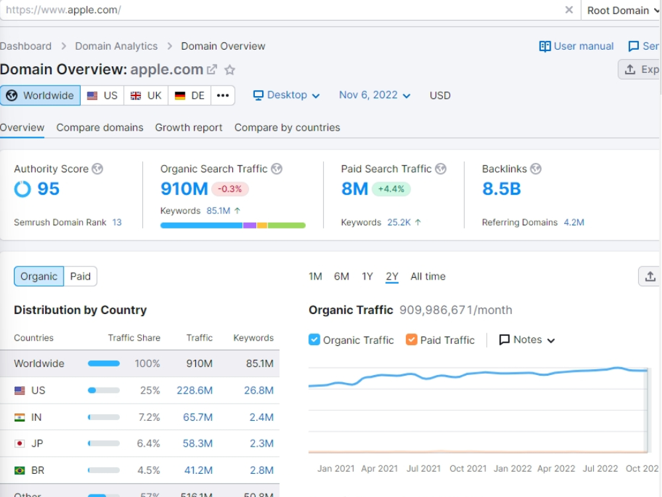Open JP traffic value 58.3M
Viewport: 662px width, 497px height.
197,444
